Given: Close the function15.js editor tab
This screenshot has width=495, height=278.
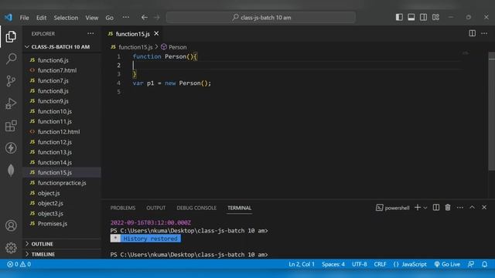Looking at the screenshot, I should 156,33.
